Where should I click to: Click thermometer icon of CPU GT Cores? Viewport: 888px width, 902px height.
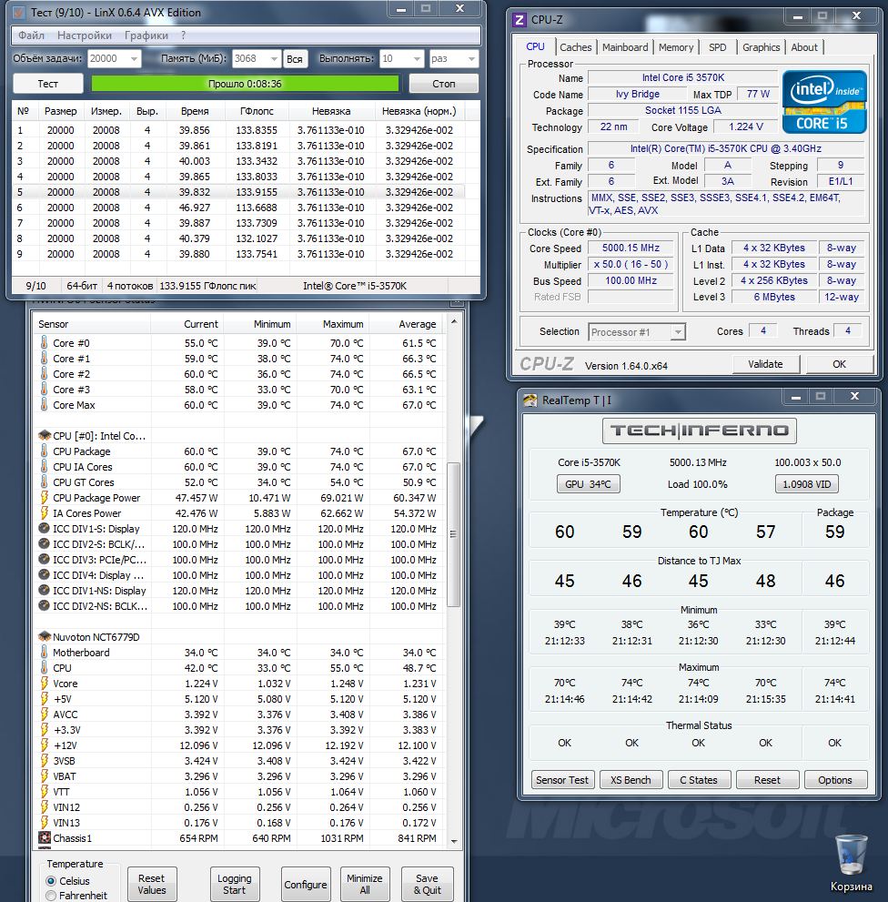pyautogui.click(x=45, y=482)
